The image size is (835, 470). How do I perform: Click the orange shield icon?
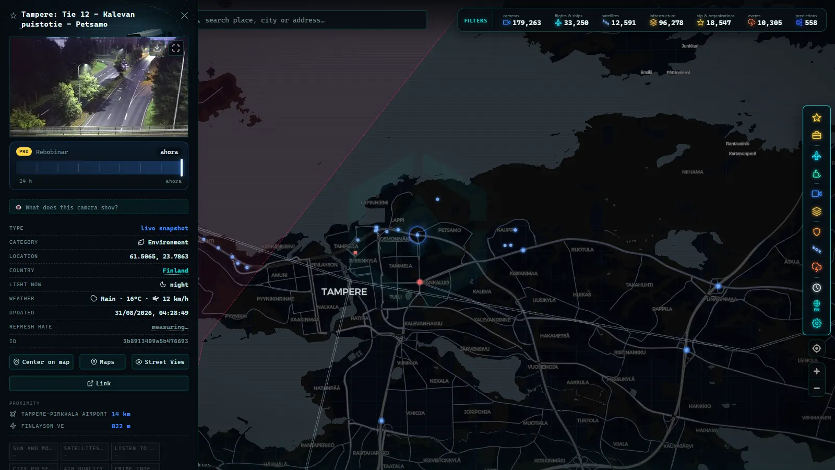817,232
